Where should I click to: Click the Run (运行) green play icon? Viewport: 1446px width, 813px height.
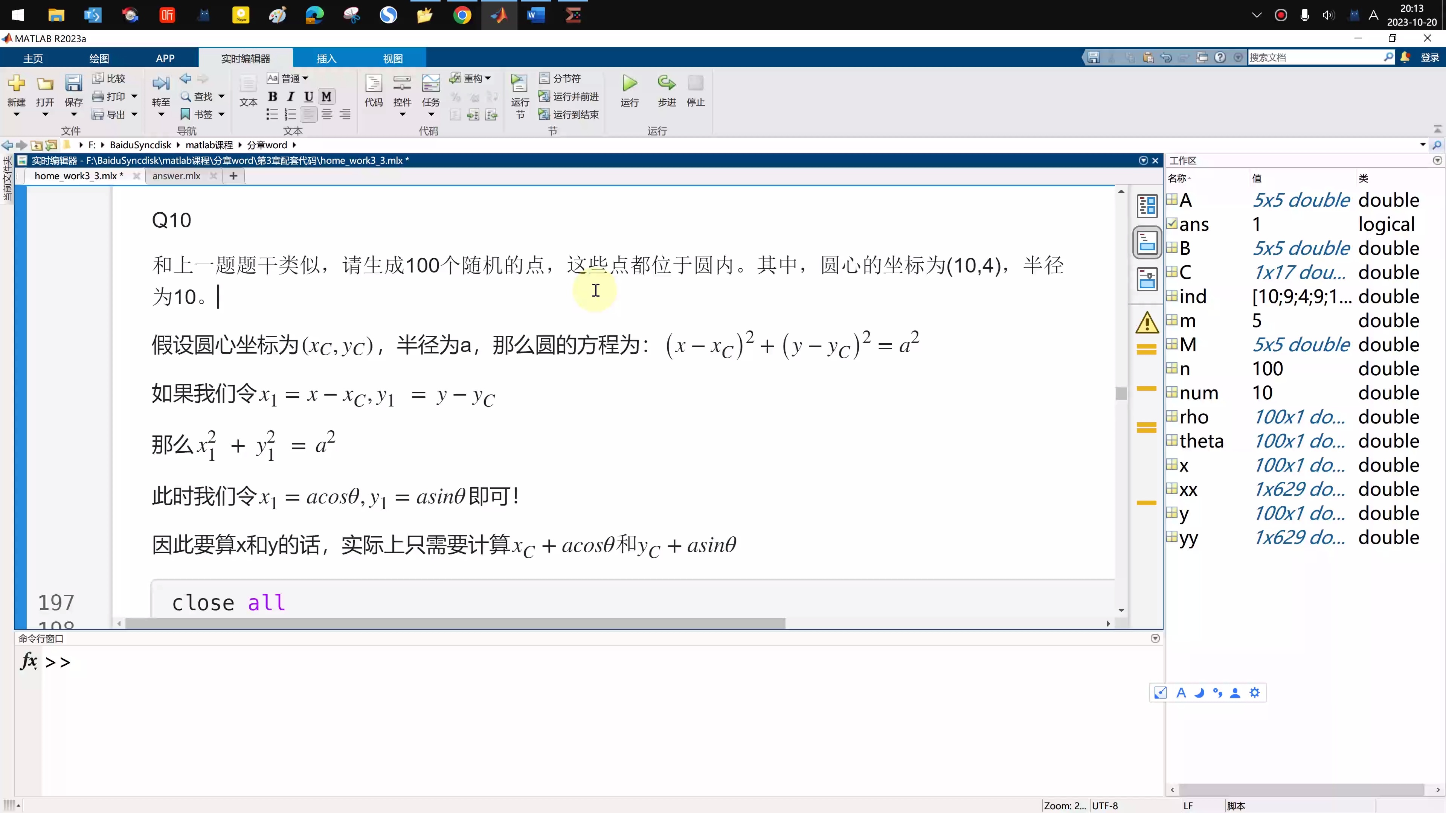click(629, 84)
